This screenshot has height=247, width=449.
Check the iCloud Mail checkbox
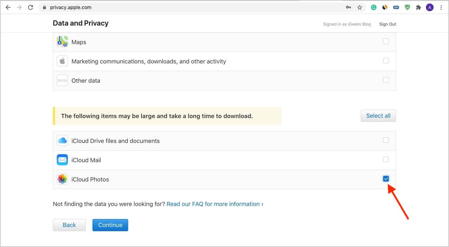click(x=386, y=159)
